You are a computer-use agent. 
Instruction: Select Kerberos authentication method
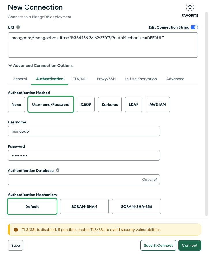tap(110, 104)
